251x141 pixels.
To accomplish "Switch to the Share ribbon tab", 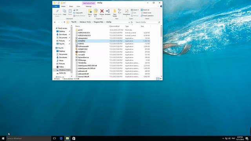I will 71,6.
